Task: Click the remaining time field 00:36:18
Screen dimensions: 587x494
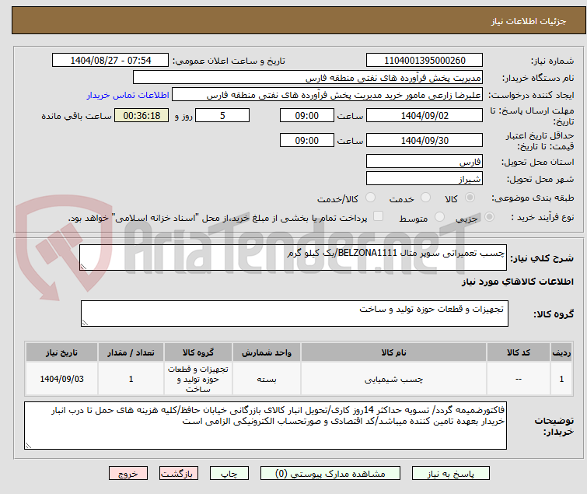Action: [x=142, y=115]
